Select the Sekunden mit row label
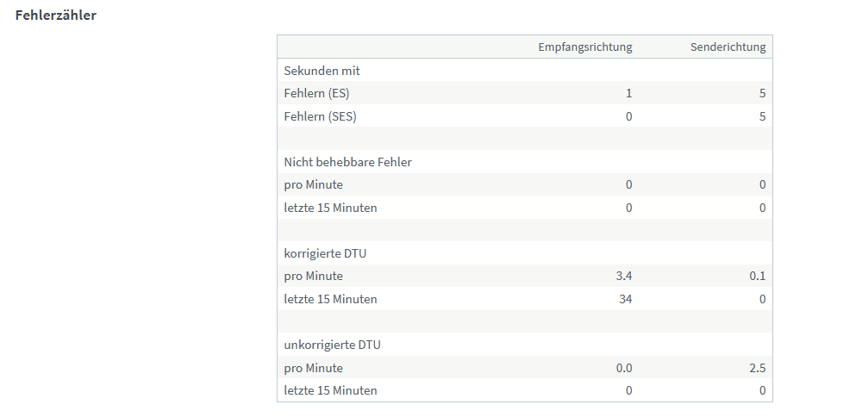Image resolution: width=862 pixels, height=417 pixels. [322, 71]
